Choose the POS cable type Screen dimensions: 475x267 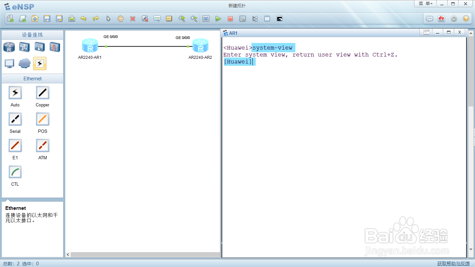[x=42, y=119]
